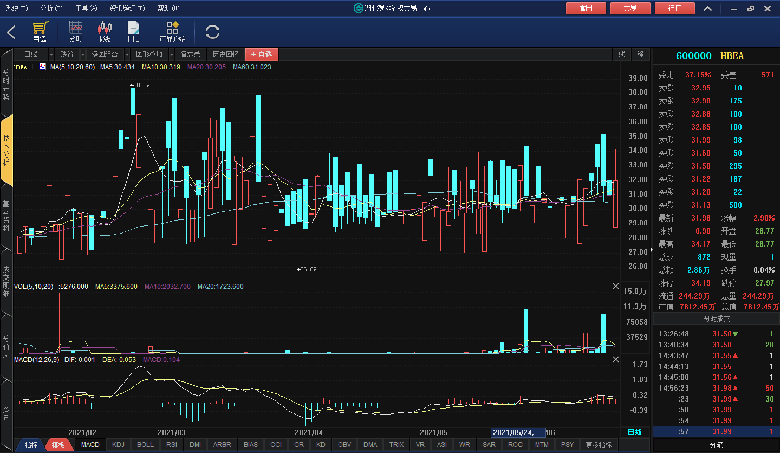The height and width of the screenshot is (453, 780).
Task: Add to watchlist with + 自选 button
Action: [x=262, y=54]
